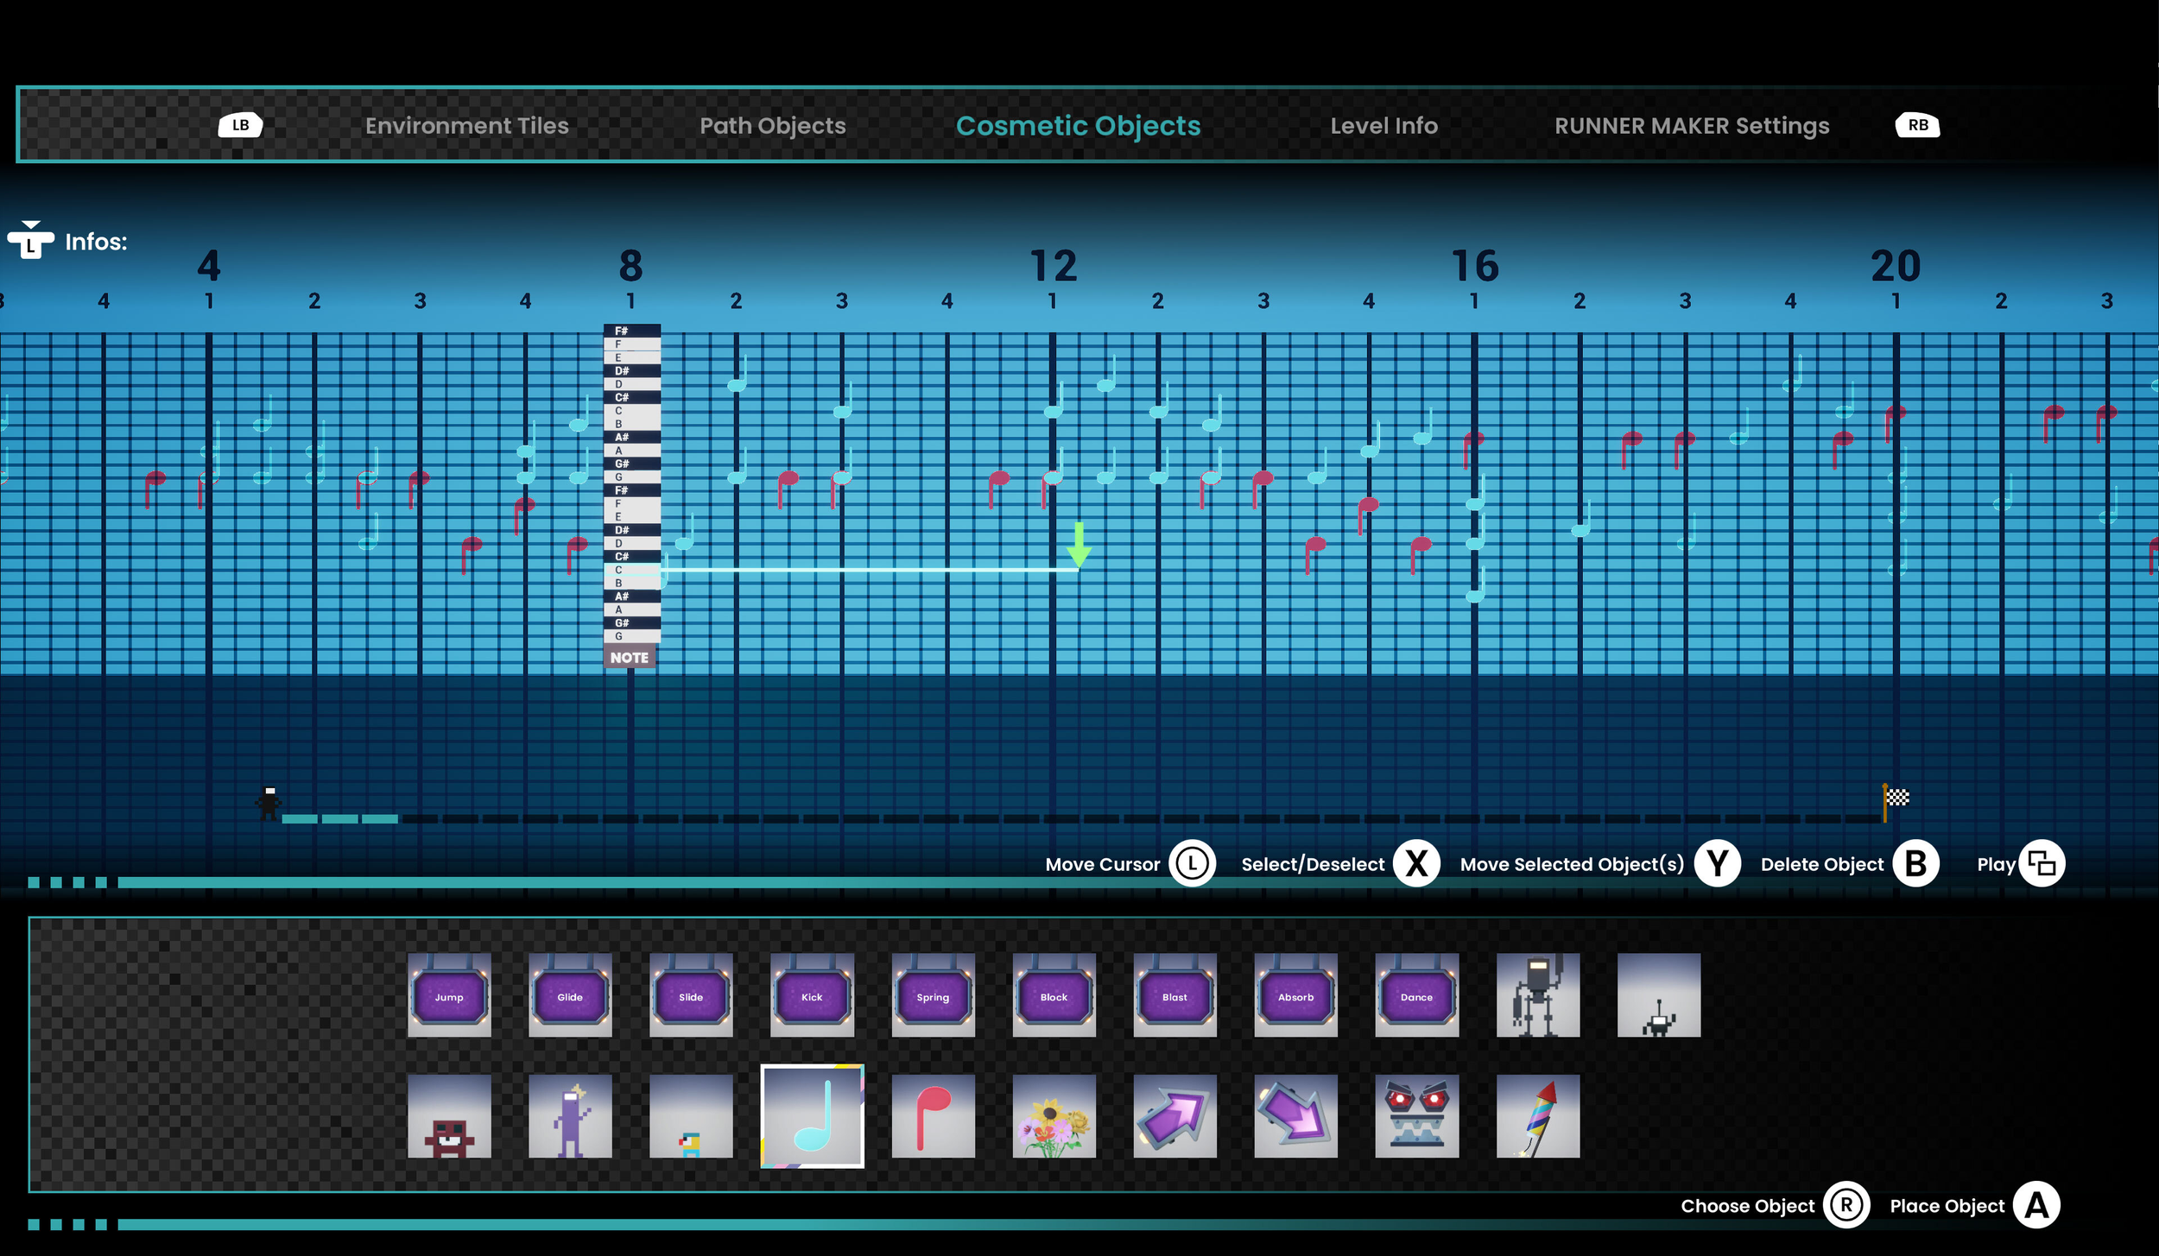Screen dimensions: 2159x1256
Task: Expand the Infos panel toggle
Action: point(31,242)
